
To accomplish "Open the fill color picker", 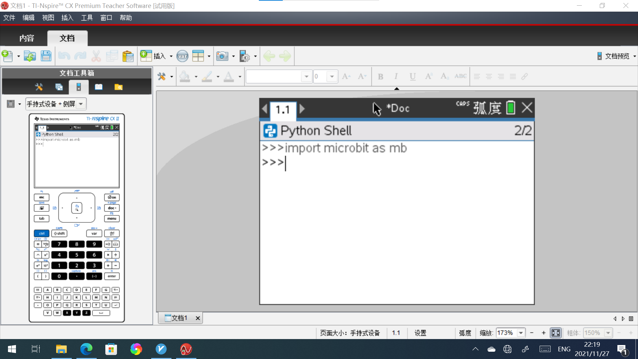I will [x=185, y=76].
